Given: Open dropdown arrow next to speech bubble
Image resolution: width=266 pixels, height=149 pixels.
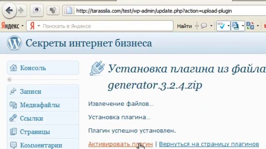Looking at the screenshot, I should pos(211,26).
